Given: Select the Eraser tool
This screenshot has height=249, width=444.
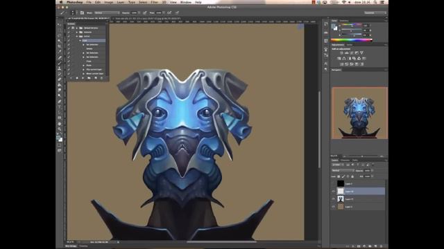Looking at the screenshot, I should 60,80.
